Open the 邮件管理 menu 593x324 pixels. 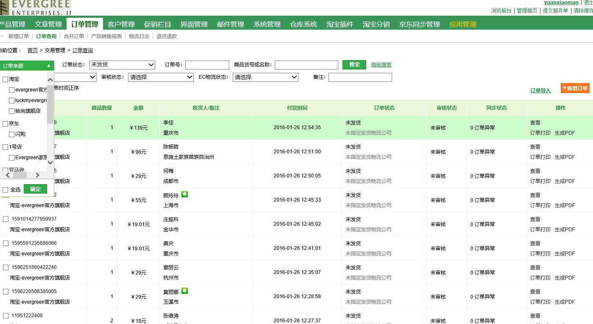coord(231,25)
